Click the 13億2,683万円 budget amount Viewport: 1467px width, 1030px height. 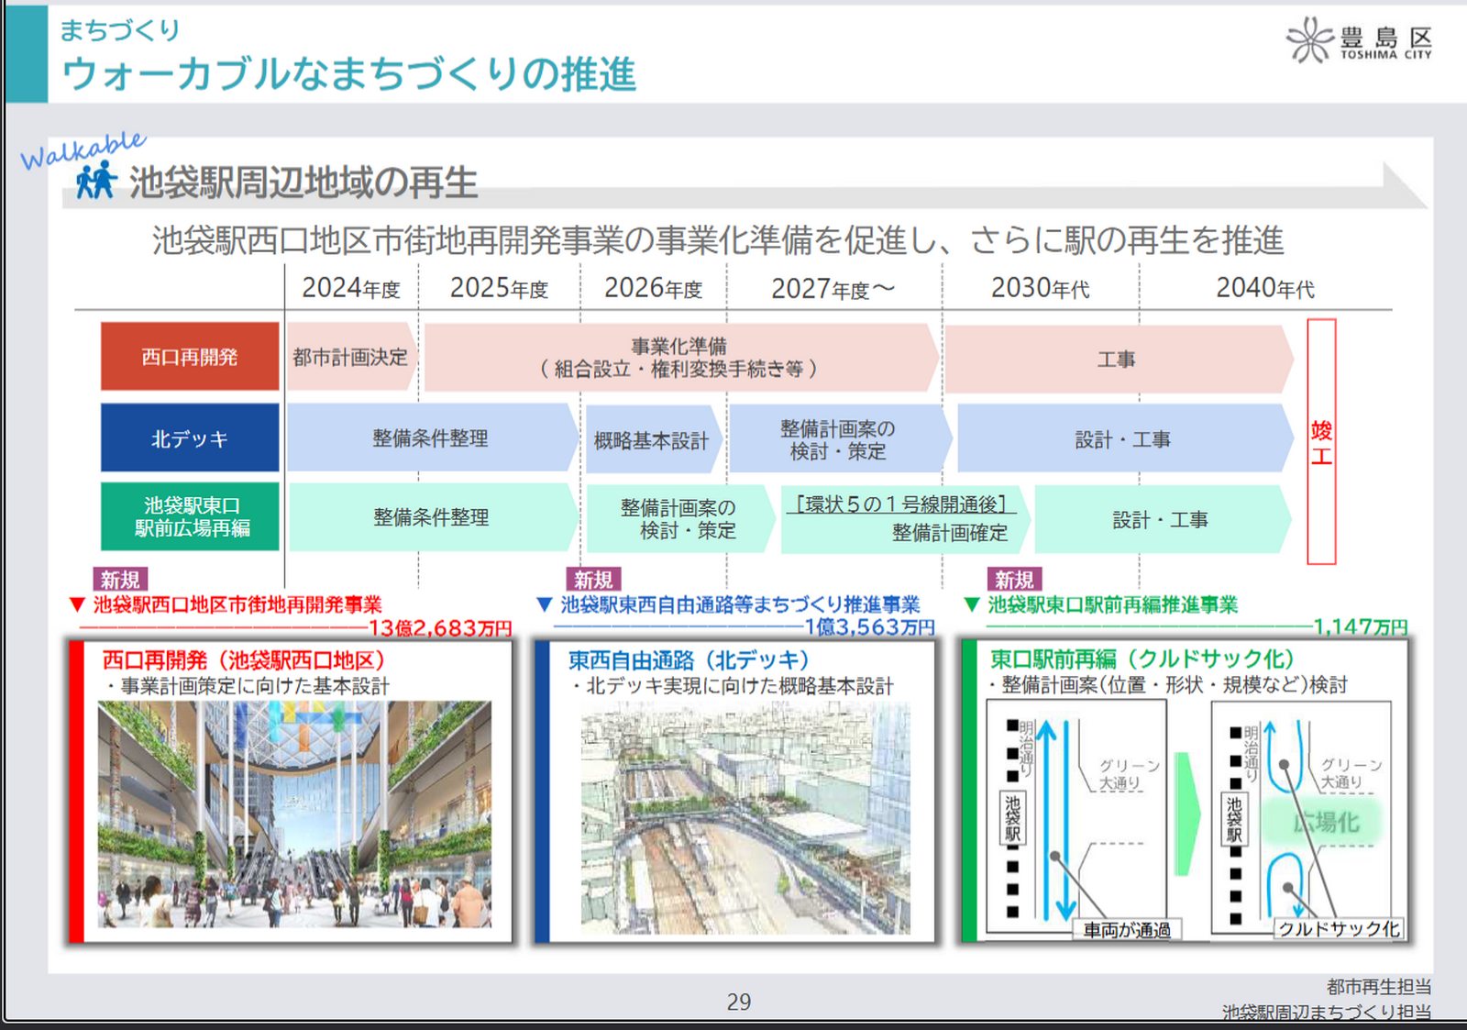(440, 628)
